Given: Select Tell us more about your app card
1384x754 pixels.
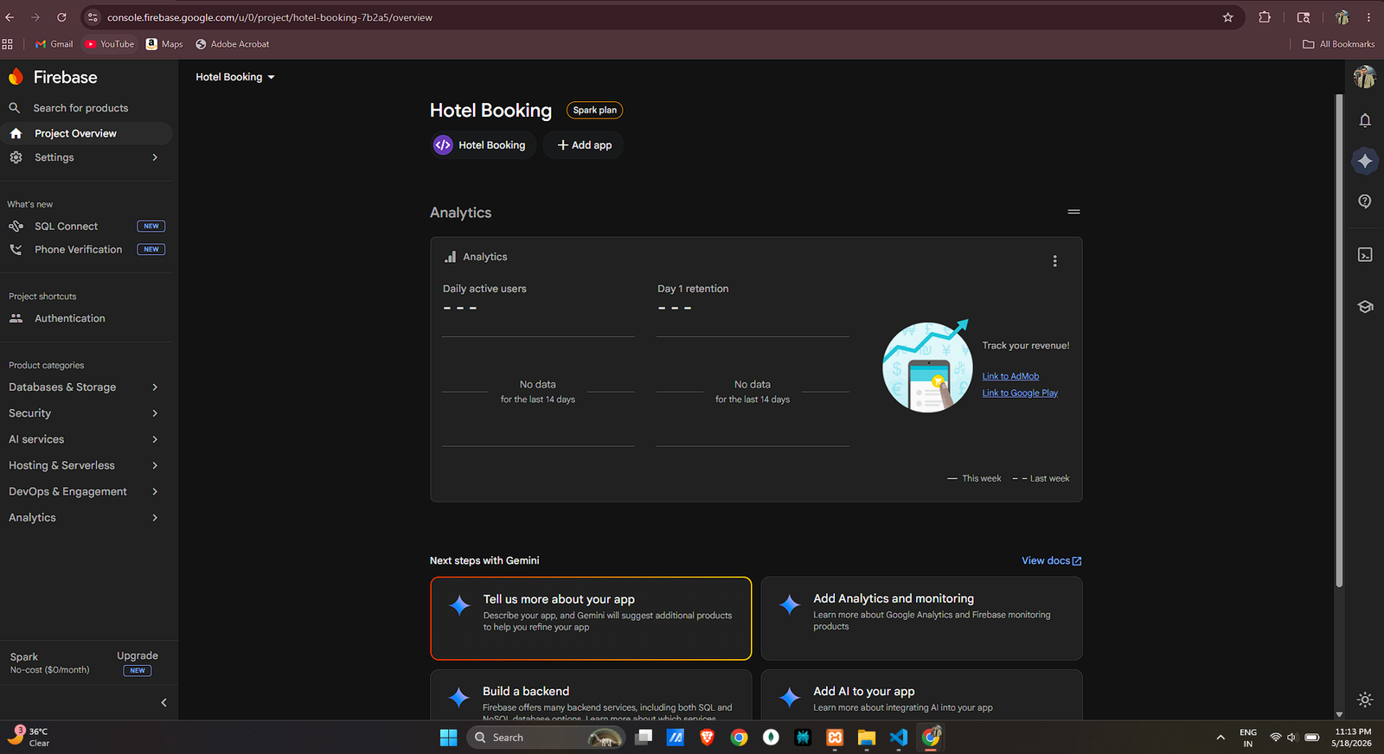Looking at the screenshot, I should point(591,618).
